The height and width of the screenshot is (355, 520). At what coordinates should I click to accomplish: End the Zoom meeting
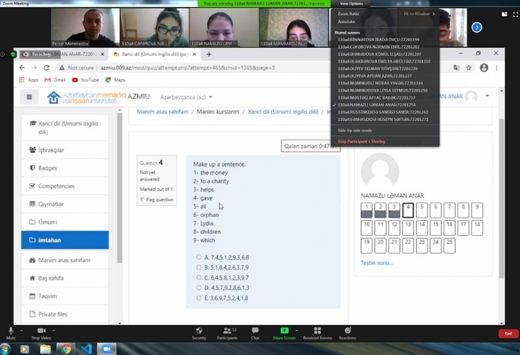click(x=508, y=334)
